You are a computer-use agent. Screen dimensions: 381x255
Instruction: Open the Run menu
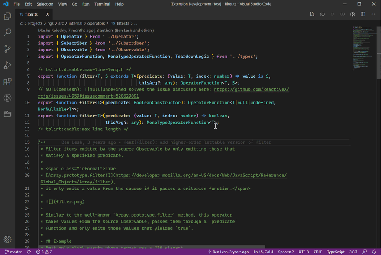point(86,4)
